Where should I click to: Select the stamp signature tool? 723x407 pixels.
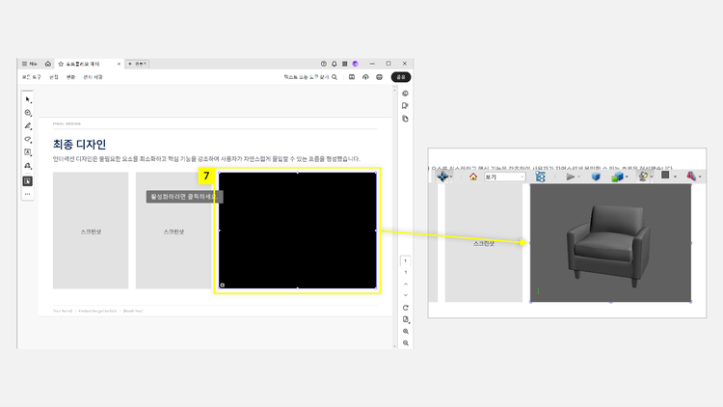click(28, 165)
